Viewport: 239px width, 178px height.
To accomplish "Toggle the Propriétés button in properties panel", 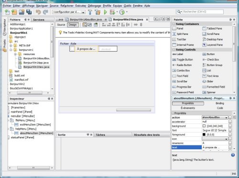I will [188, 103].
